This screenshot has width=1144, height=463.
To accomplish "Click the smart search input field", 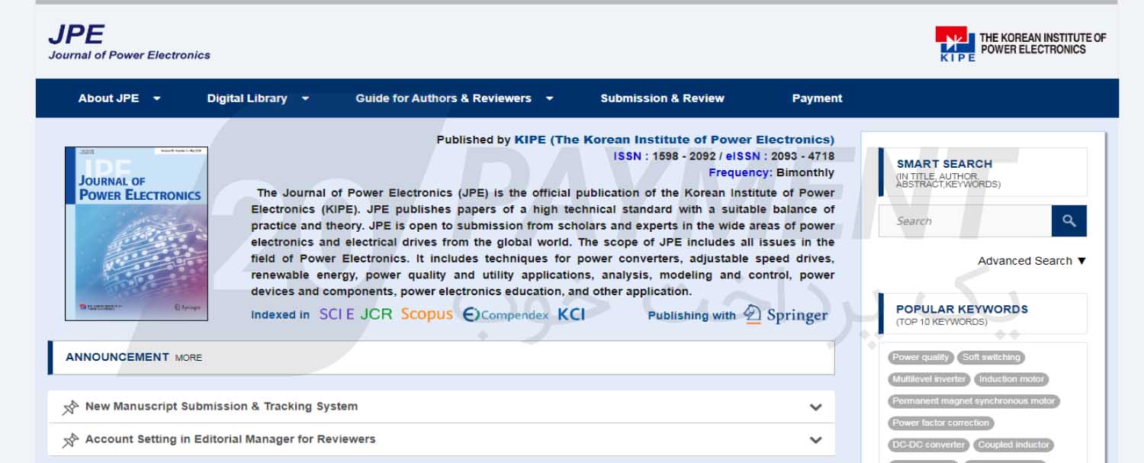I will tap(965, 221).
